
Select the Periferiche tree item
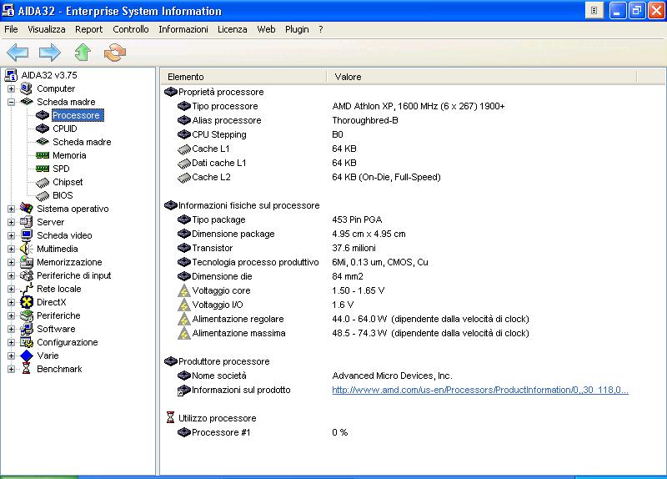[58, 315]
